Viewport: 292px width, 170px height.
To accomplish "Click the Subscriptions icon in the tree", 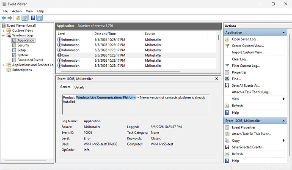I will 9,70.
